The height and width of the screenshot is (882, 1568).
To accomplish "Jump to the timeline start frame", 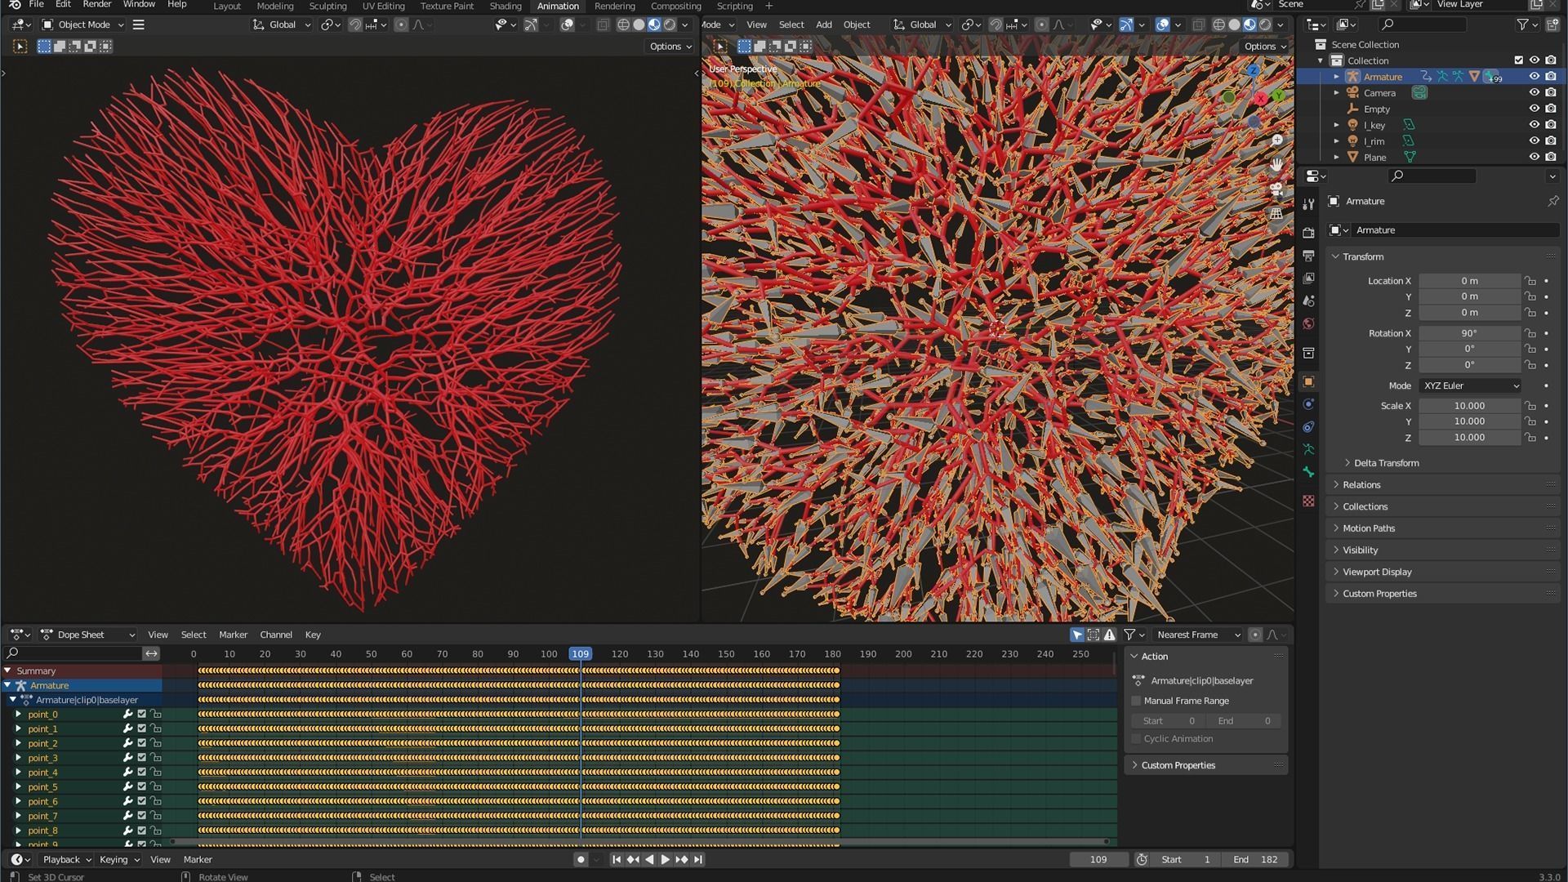I will pyautogui.click(x=617, y=859).
